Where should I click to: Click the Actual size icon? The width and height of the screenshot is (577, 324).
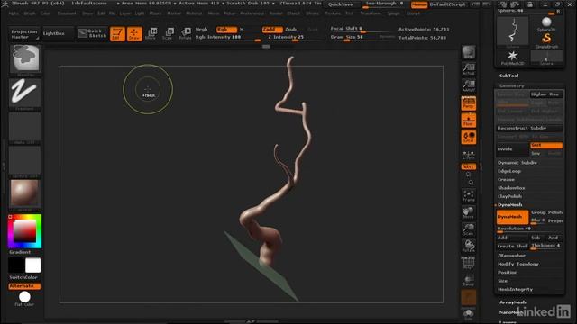tap(469, 68)
